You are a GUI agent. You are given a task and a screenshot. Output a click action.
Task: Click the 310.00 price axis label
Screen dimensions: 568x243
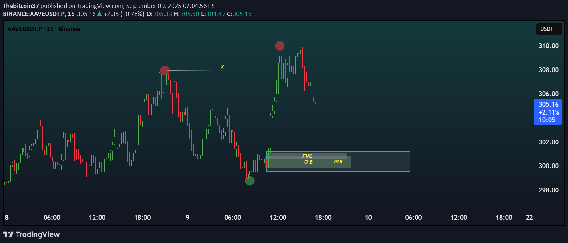pyautogui.click(x=549, y=46)
